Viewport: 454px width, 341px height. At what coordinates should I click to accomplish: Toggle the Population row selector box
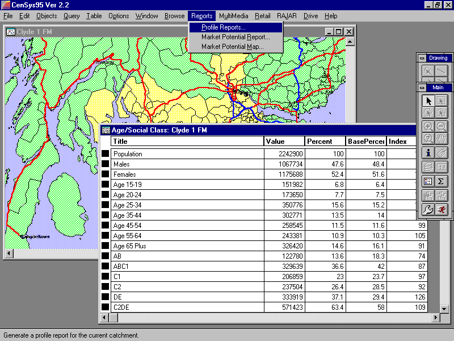click(105, 154)
